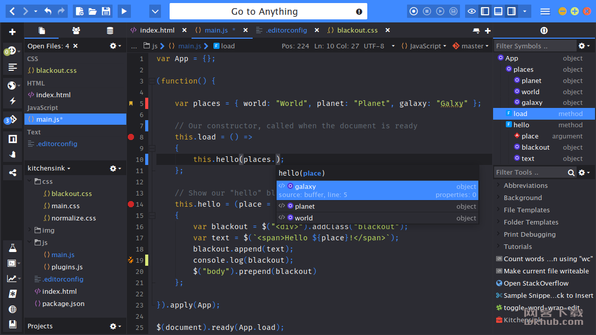The width and height of the screenshot is (596, 335).
Task: Open the kitchensink project dropdown
Action: click(x=49, y=168)
